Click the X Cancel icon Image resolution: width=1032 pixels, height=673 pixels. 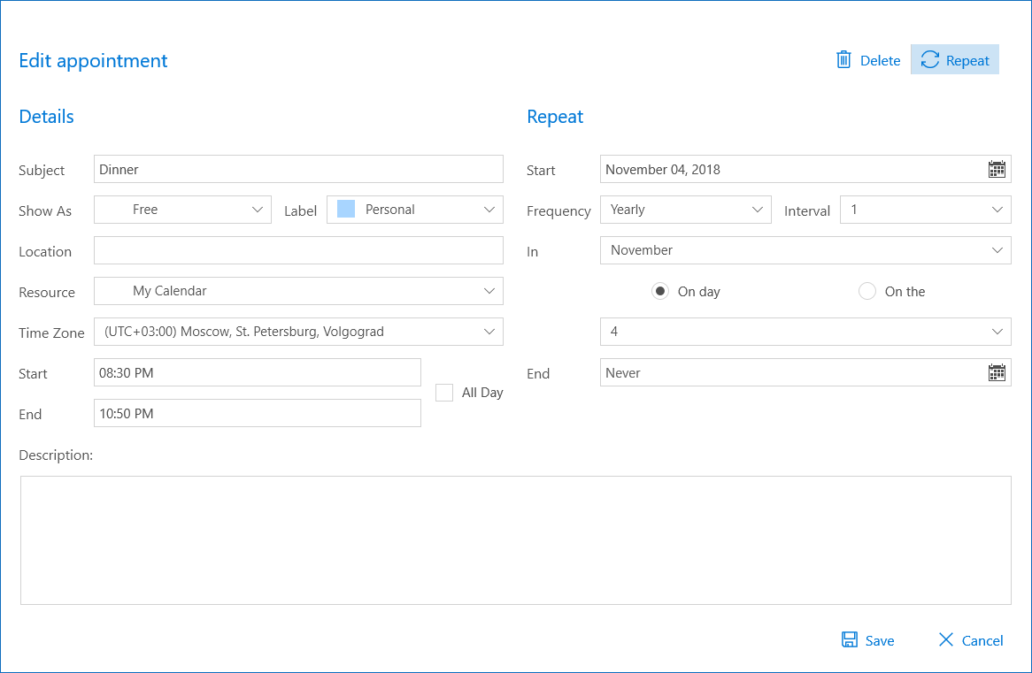tap(946, 639)
